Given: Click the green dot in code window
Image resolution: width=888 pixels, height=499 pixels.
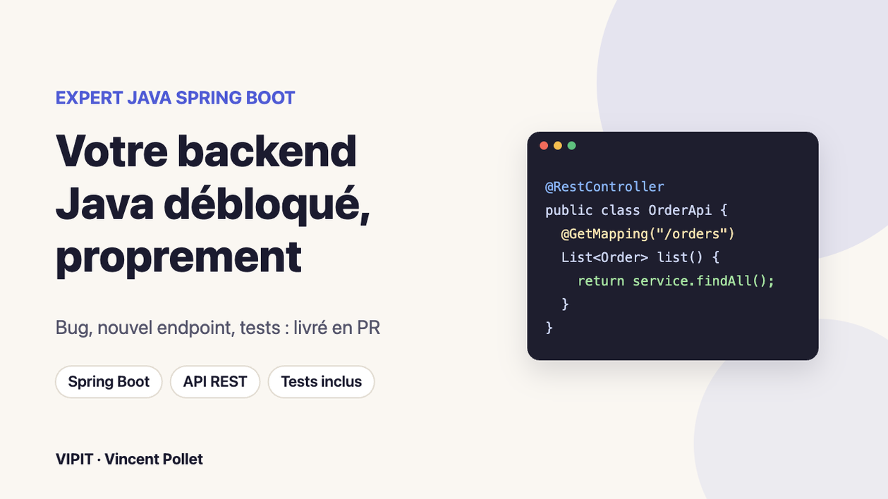Looking at the screenshot, I should pos(572,146).
